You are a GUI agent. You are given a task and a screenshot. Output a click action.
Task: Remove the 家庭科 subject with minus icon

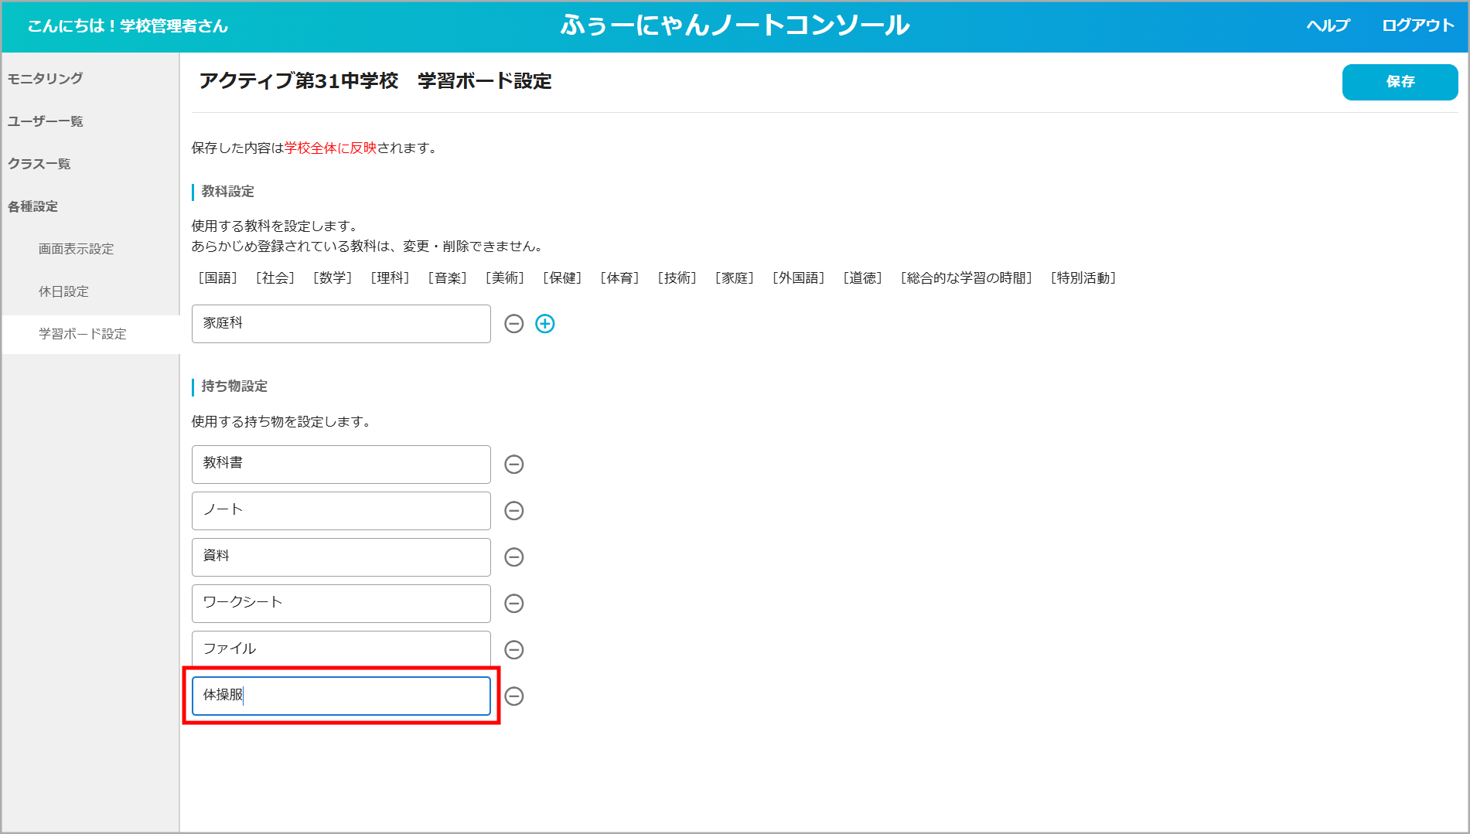click(514, 324)
